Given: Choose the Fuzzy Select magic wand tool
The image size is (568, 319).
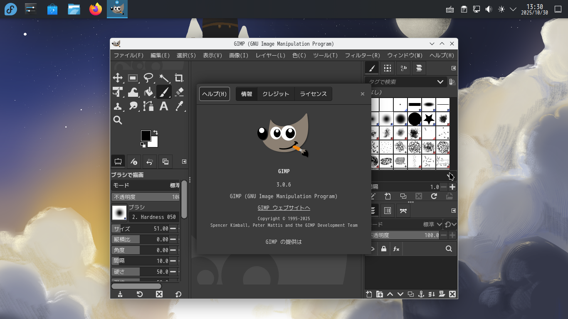Looking at the screenshot, I should pos(164,78).
